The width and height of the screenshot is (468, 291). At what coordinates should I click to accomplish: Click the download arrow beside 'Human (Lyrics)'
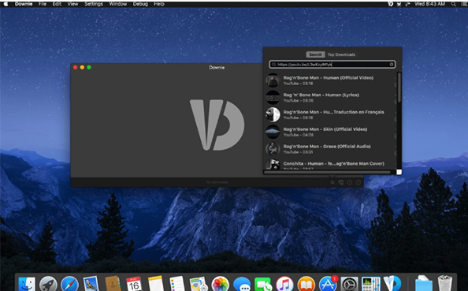396,102
